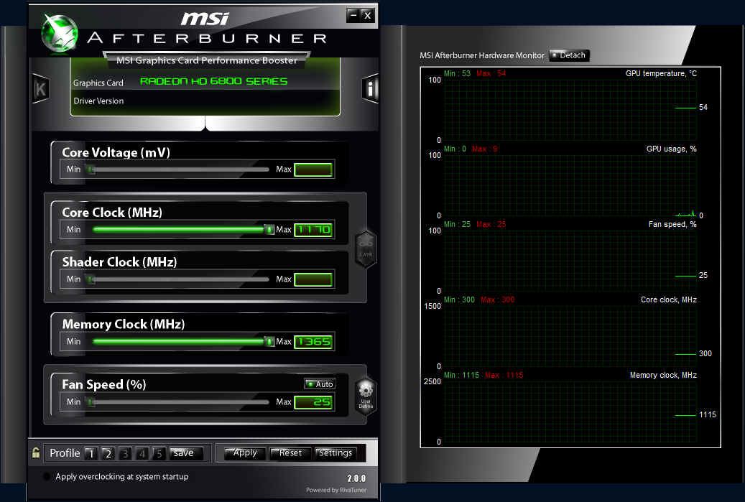This screenshot has height=502, width=745.
Task: Click the Core Clock slider handle
Action: [269, 230]
